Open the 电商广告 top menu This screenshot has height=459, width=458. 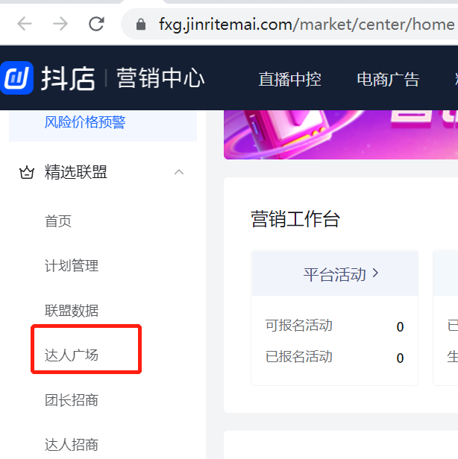click(389, 79)
